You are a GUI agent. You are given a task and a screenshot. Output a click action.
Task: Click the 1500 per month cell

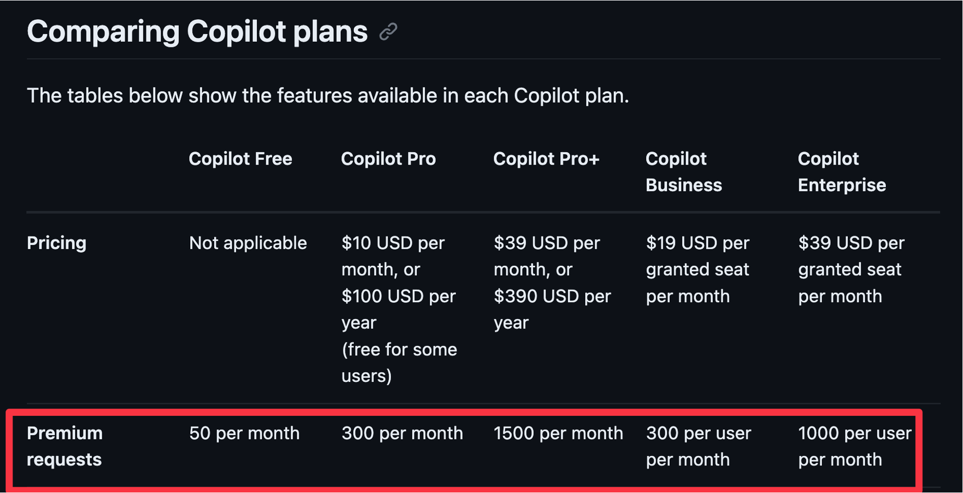pos(558,433)
